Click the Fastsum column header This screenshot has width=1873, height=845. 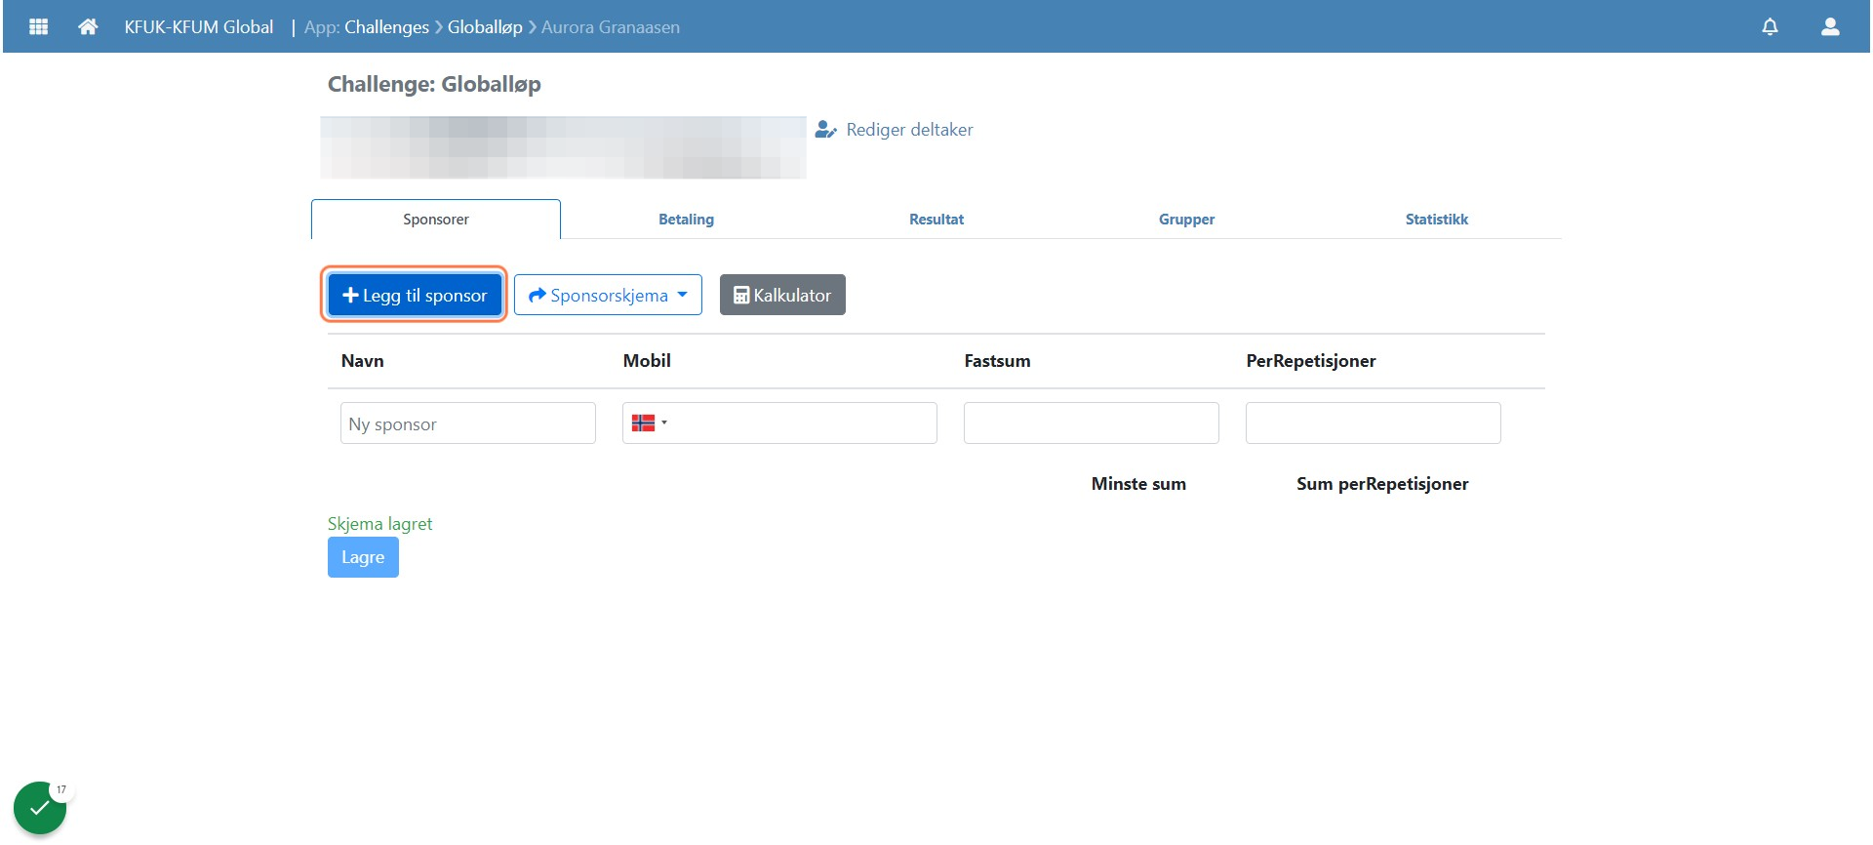pyautogui.click(x=997, y=361)
